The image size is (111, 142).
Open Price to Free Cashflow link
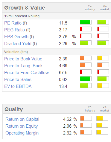click(x=27, y=73)
